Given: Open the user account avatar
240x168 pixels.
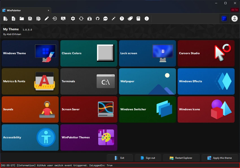Looking at the screenshot, I should coord(234,19).
